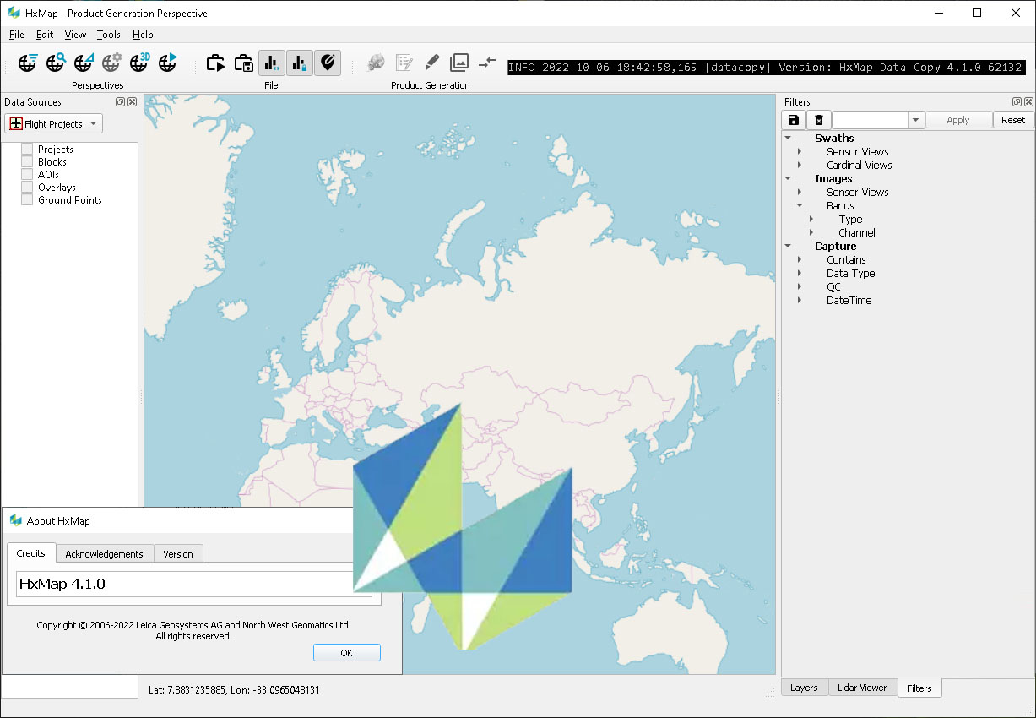
Task: Expand the Cardinal Views item
Action: click(x=800, y=165)
